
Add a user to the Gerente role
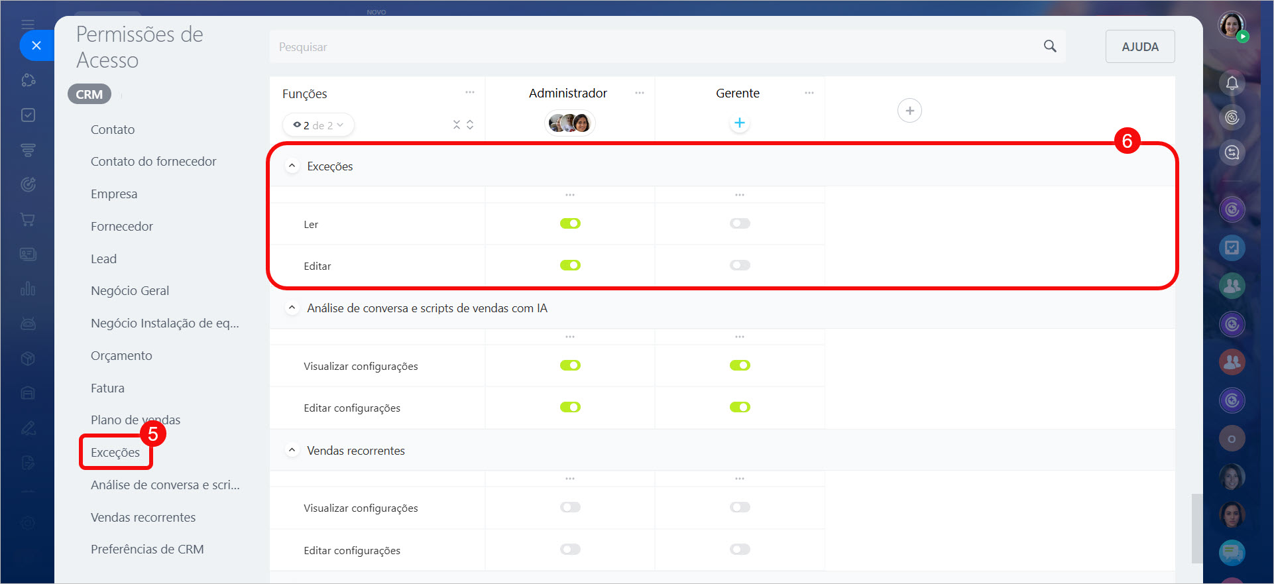point(740,123)
